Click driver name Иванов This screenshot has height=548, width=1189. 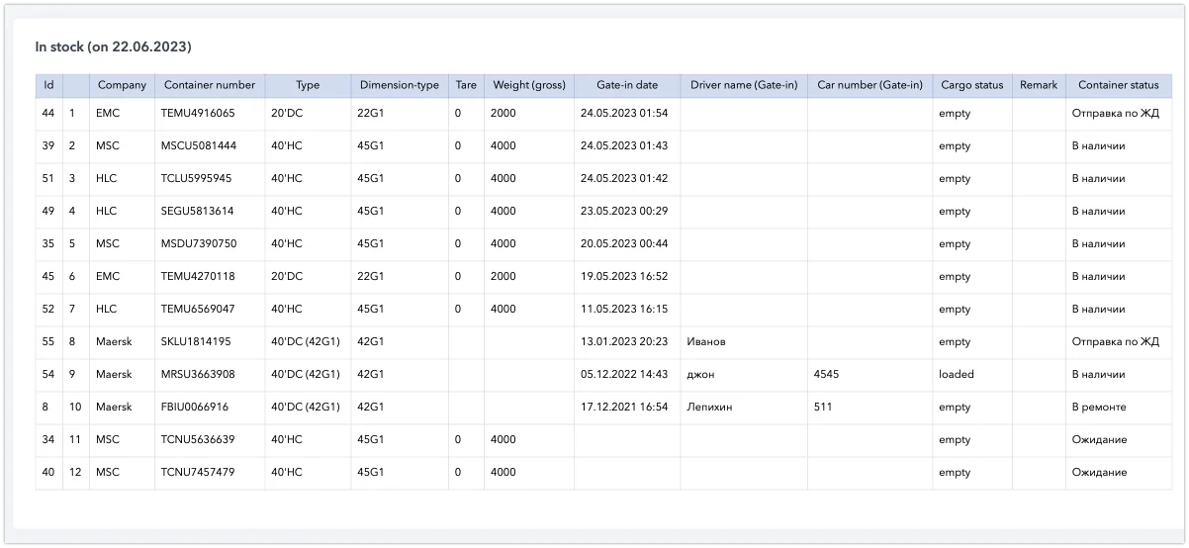click(x=706, y=342)
